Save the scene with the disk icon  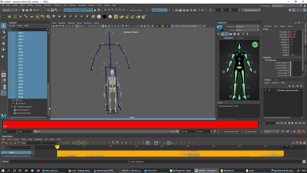coord(31,10)
